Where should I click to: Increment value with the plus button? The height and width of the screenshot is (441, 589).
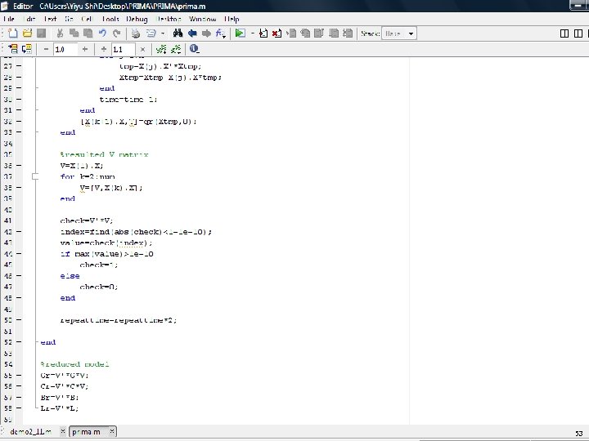pos(85,49)
